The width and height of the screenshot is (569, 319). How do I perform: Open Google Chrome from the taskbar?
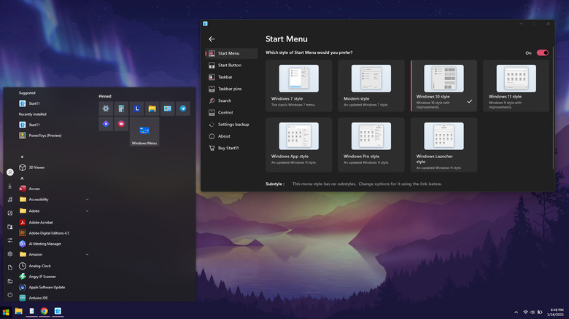tap(44, 312)
